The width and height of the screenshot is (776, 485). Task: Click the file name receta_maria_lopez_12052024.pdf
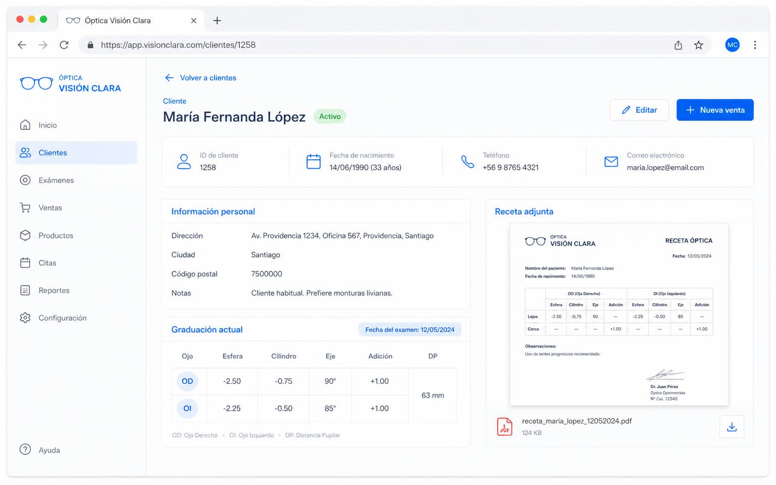[x=577, y=421]
